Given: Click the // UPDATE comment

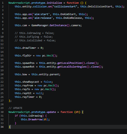Looking at the screenshot, I should (x=15, y=108).
